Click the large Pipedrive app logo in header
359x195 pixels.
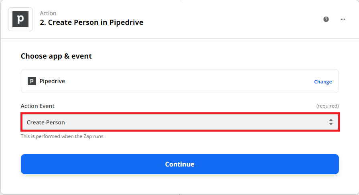pyautogui.click(x=20, y=19)
